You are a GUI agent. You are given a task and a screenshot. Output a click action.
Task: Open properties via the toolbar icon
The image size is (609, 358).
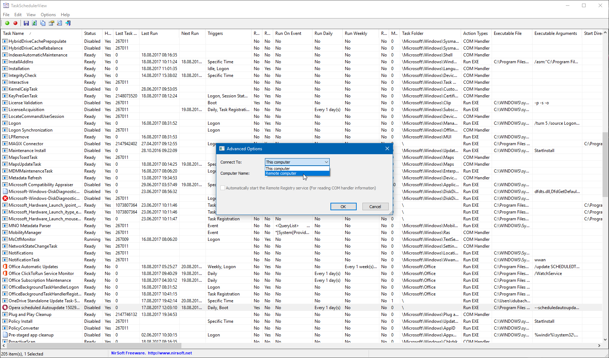click(x=51, y=23)
